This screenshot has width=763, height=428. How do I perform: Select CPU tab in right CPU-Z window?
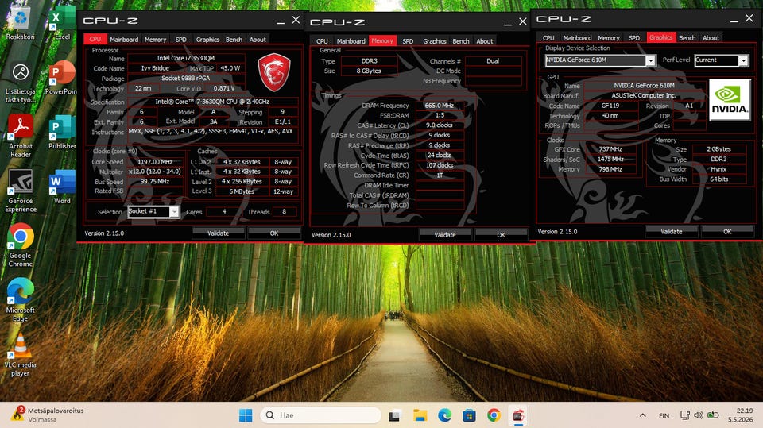coord(548,37)
